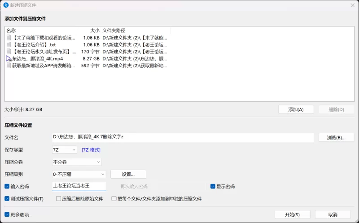Toggle the 更多选项... checkbox

tap(7, 214)
